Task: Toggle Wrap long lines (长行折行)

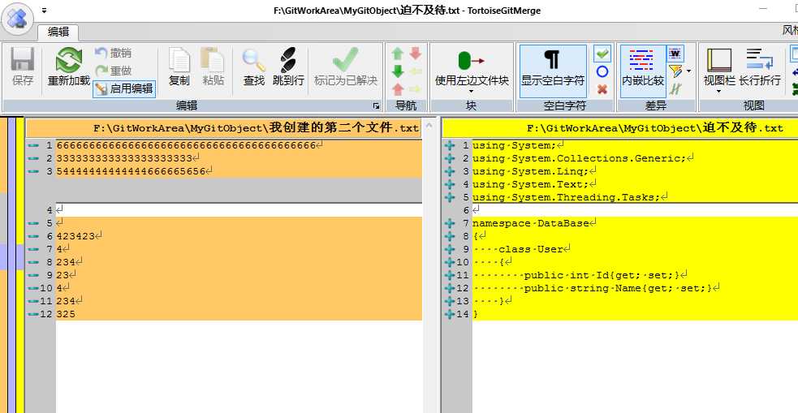Action: pos(760,67)
